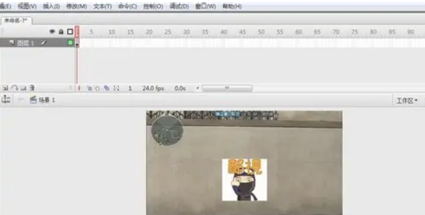Click the back arrow beside 场景 1
The width and height of the screenshot is (425, 215).
21,100
